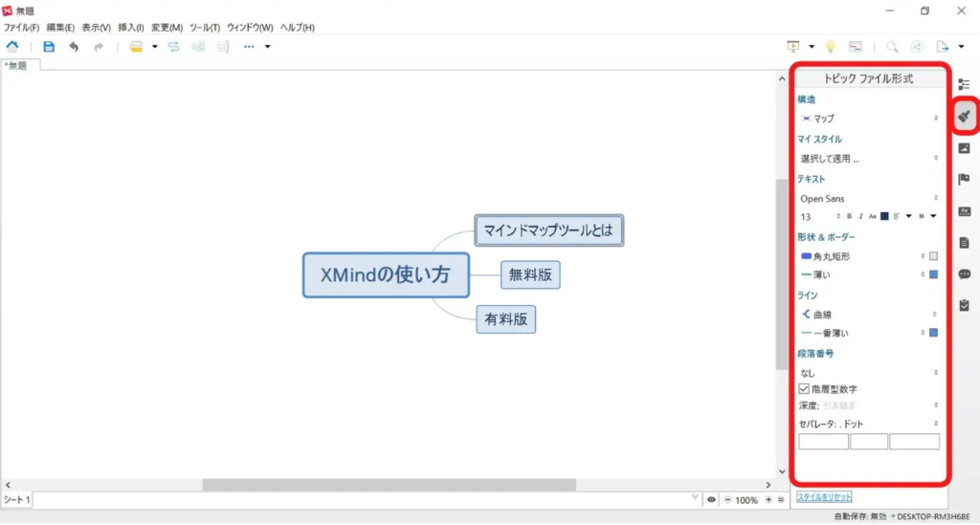Image resolution: width=980 pixels, height=525 pixels.
Task: Open the なし numbering dropdown
Action: tap(869, 373)
